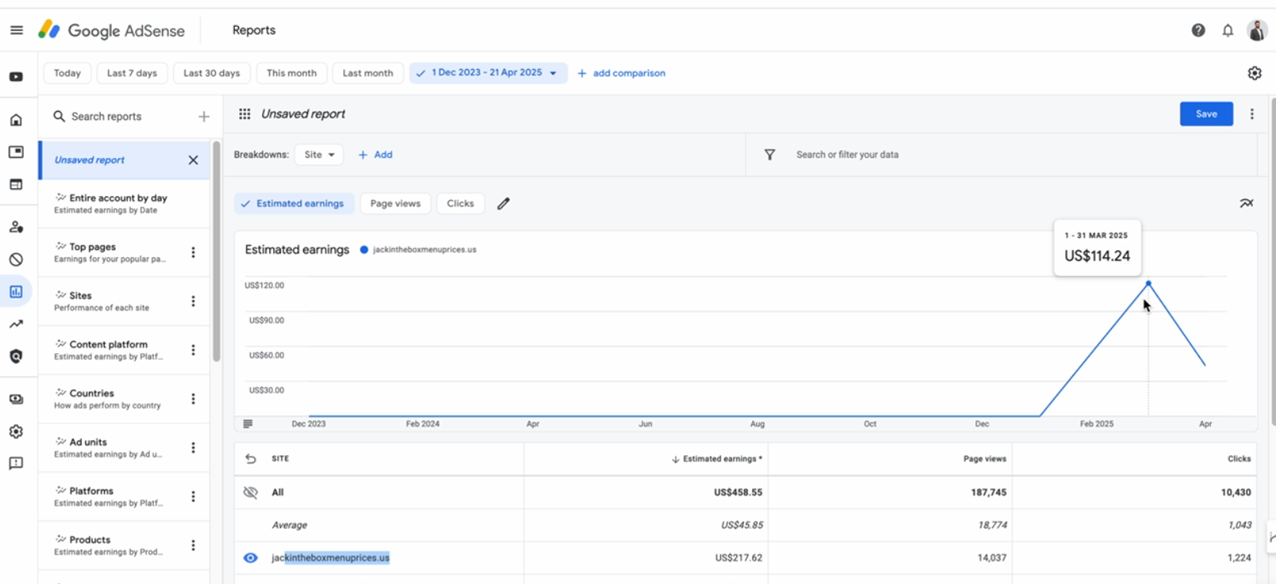
Task: Toggle the Page views metric chip
Action: coord(395,204)
